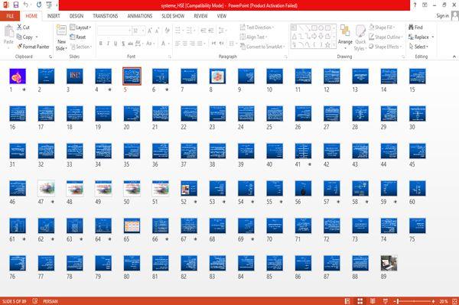
Task: Open ribbon display options icon
Action: (425, 5)
